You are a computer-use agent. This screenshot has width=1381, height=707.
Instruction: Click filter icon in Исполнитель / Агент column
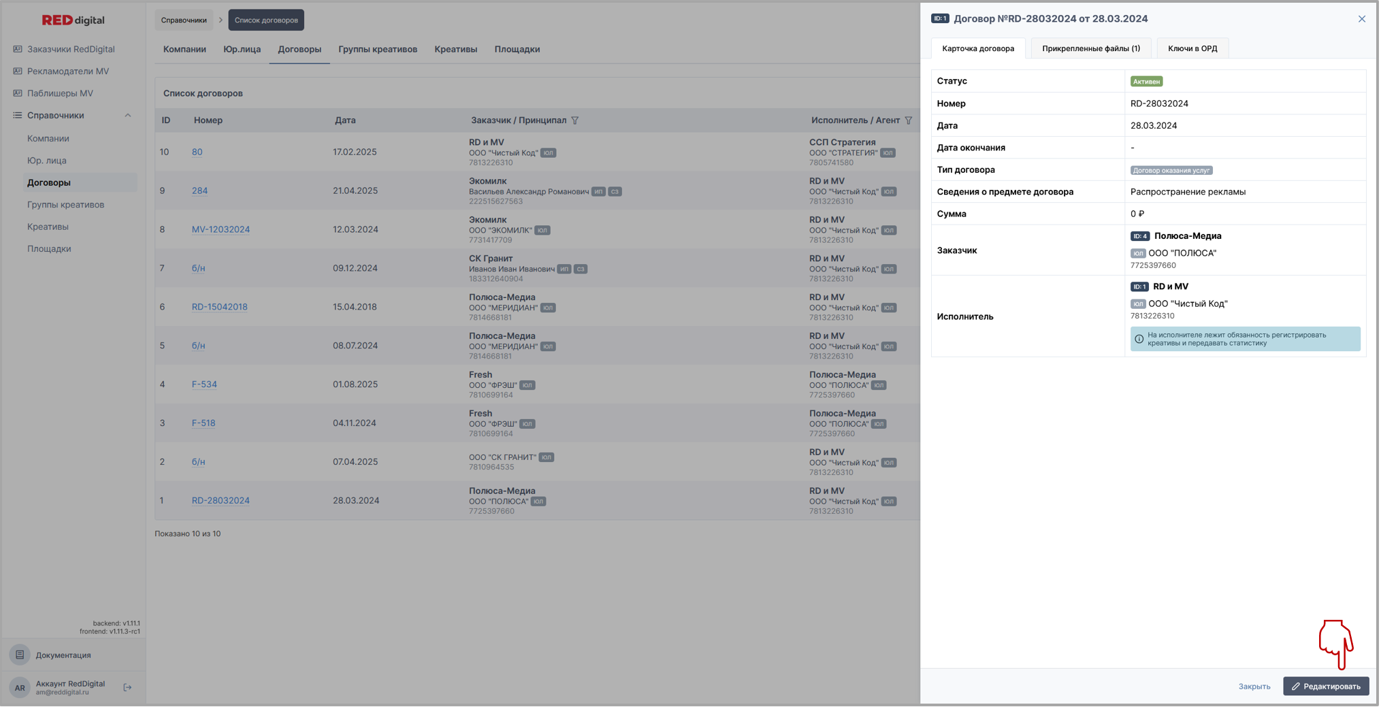[x=909, y=120]
